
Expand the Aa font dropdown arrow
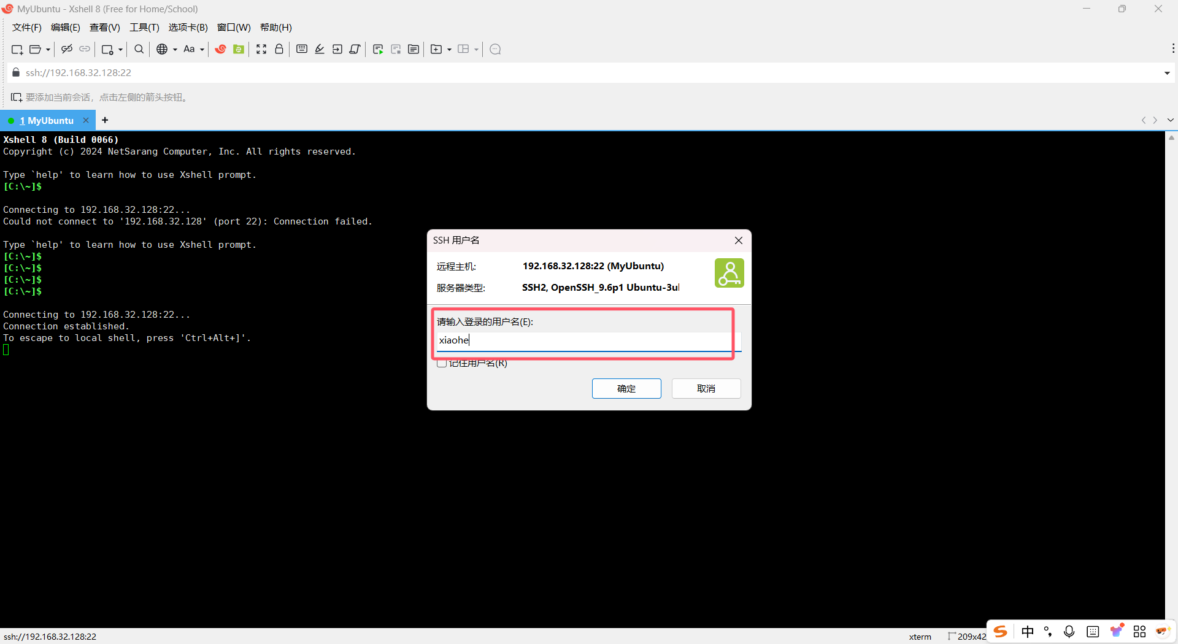point(202,50)
